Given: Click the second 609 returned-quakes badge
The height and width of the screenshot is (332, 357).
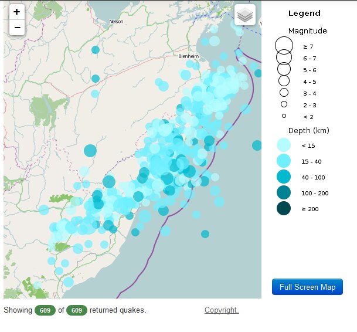Looking at the screenshot, I should point(76,310).
